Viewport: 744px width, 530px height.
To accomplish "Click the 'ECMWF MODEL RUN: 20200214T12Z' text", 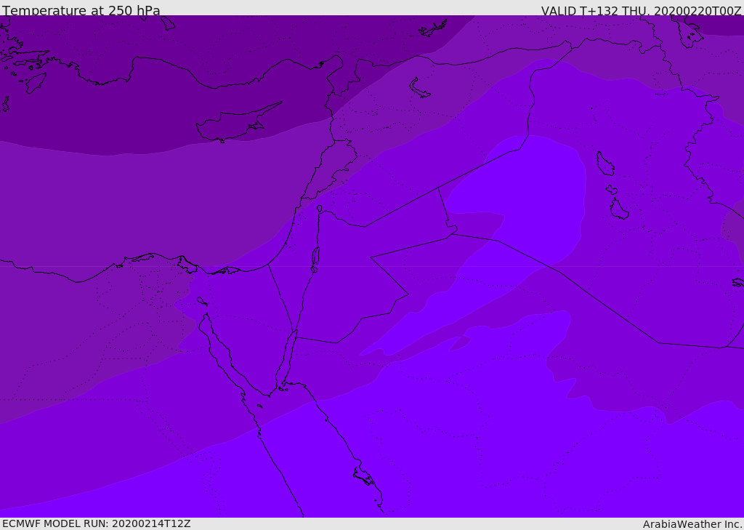I will coord(97,523).
